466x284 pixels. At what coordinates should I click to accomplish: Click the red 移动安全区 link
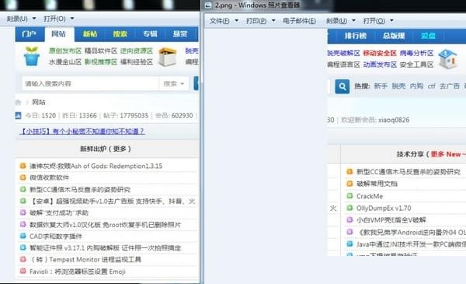click(380, 53)
